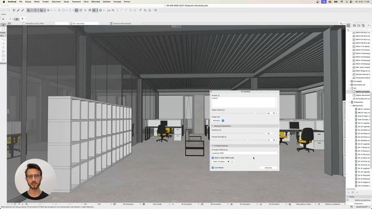Click the Navigator search field

pyautogui.click(x=359, y=30)
